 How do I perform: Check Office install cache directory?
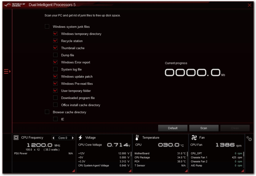point(55,105)
